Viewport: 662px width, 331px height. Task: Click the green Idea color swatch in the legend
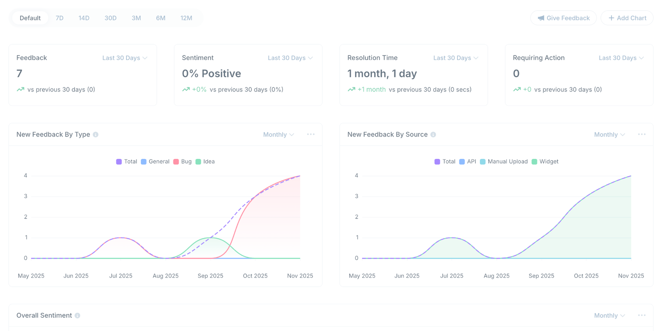(198, 161)
